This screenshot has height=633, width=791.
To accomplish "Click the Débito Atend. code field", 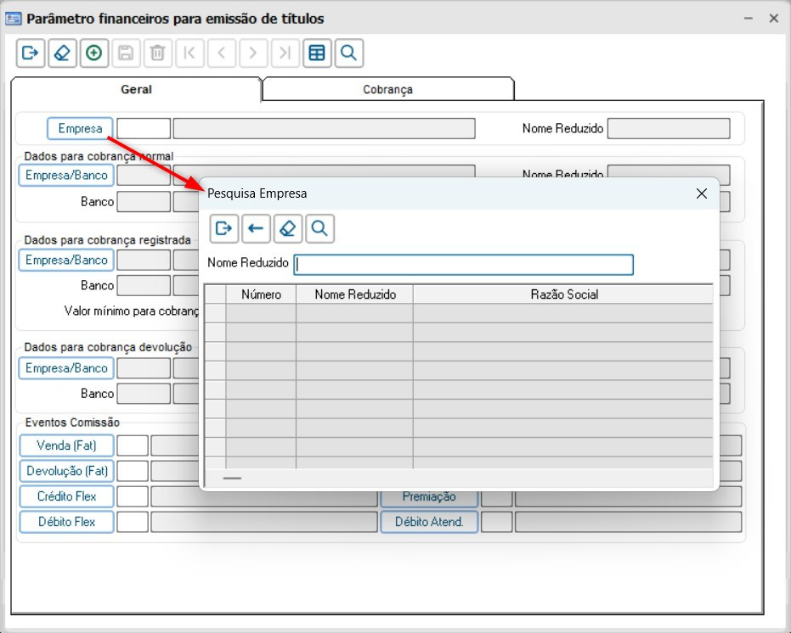I will [x=497, y=522].
